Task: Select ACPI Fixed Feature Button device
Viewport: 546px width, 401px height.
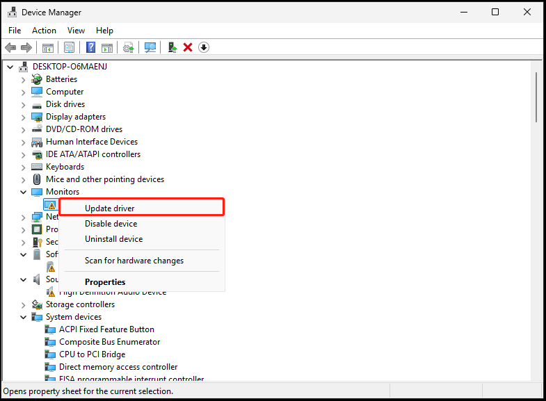Action: tap(106, 329)
